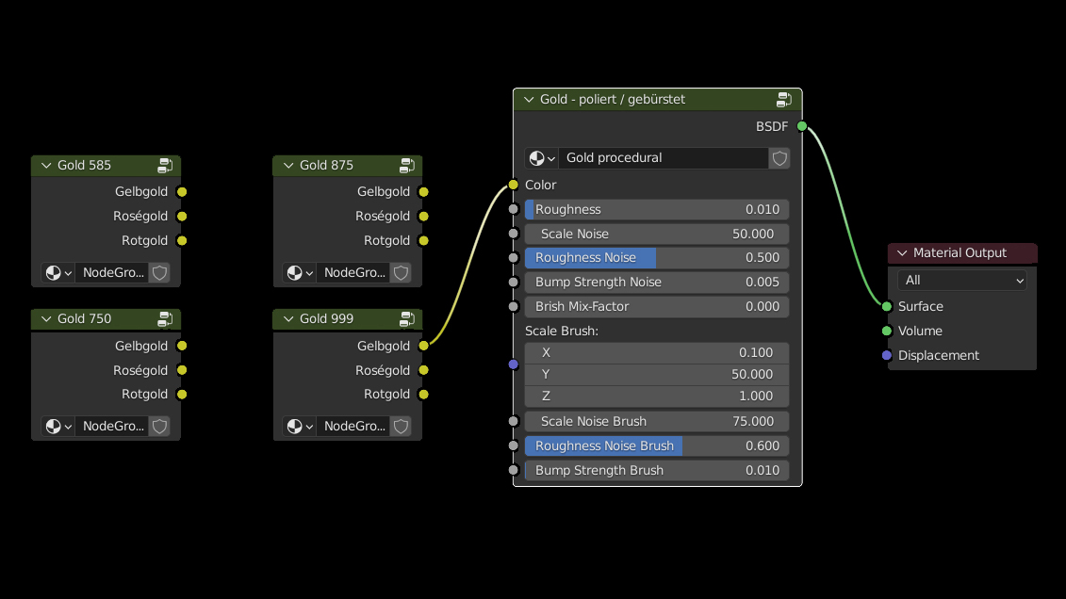
Task: Open node tree browser beside Gold procedural
Action: [542, 158]
